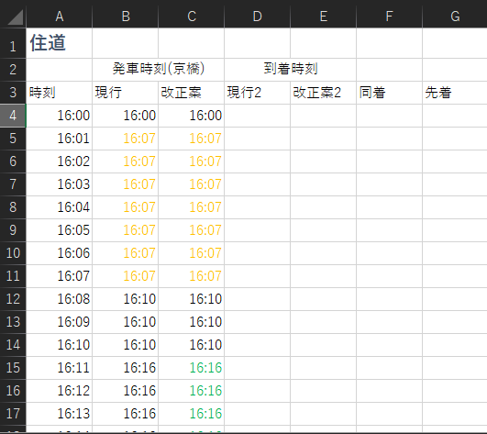Select column E header
Image resolution: width=487 pixels, height=434 pixels.
pyautogui.click(x=324, y=17)
